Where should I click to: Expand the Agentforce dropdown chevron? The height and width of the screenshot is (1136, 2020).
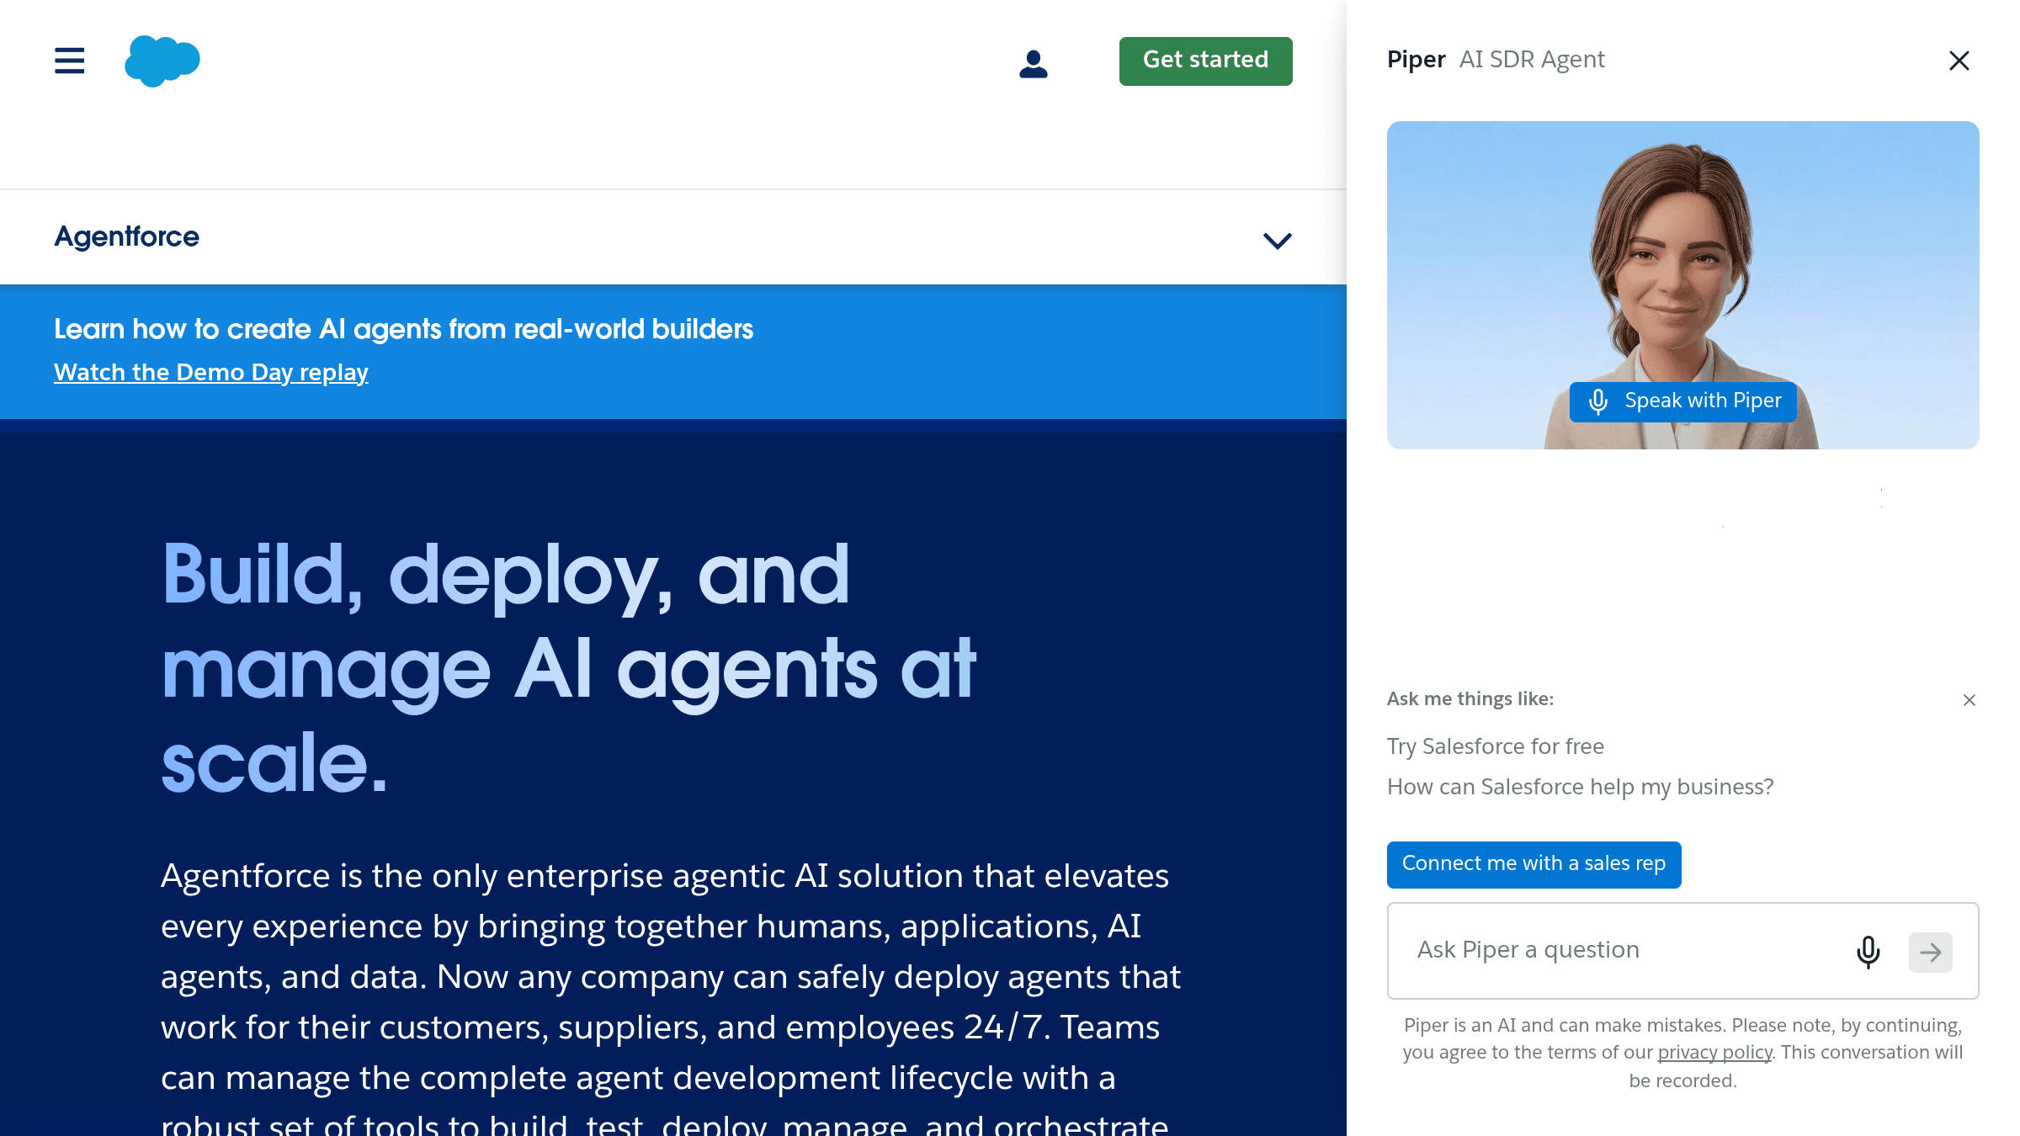(1278, 241)
